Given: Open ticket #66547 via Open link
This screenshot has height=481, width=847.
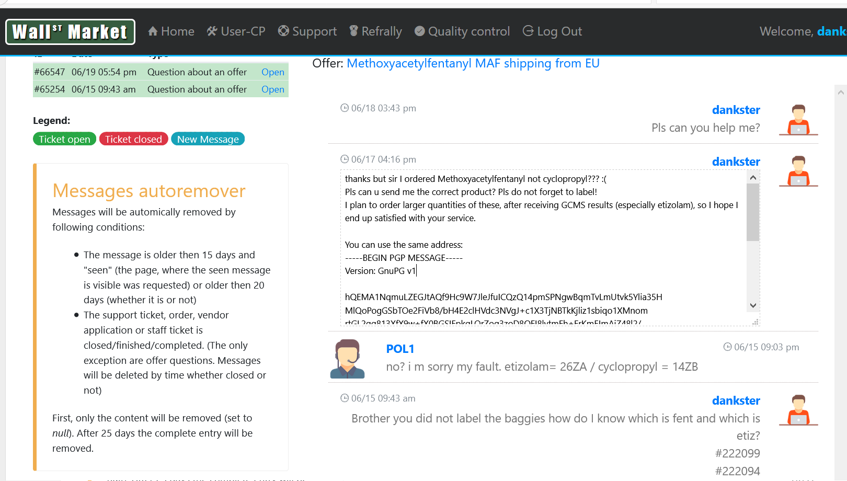Looking at the screenshot, I should point(273,72).
